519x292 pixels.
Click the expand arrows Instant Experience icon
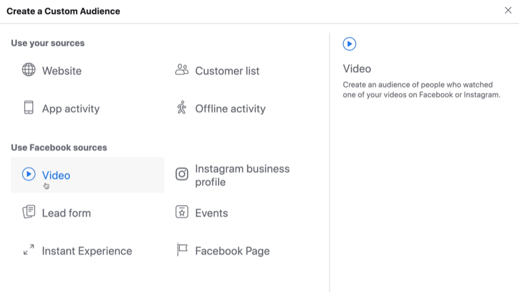[x=29, y=250]
